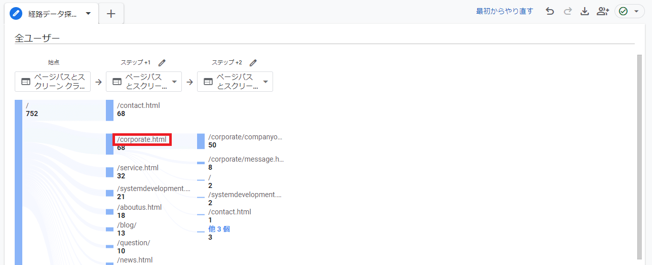Edit ステップ +2 with the pencil icon
The height and width of the screenshot is (265, 652).
pyautogui.click(x=253, y=63)
